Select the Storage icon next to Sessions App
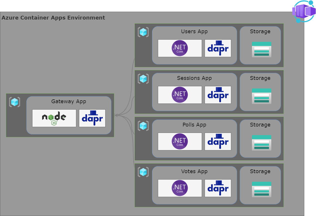 (x=261, y=96)
